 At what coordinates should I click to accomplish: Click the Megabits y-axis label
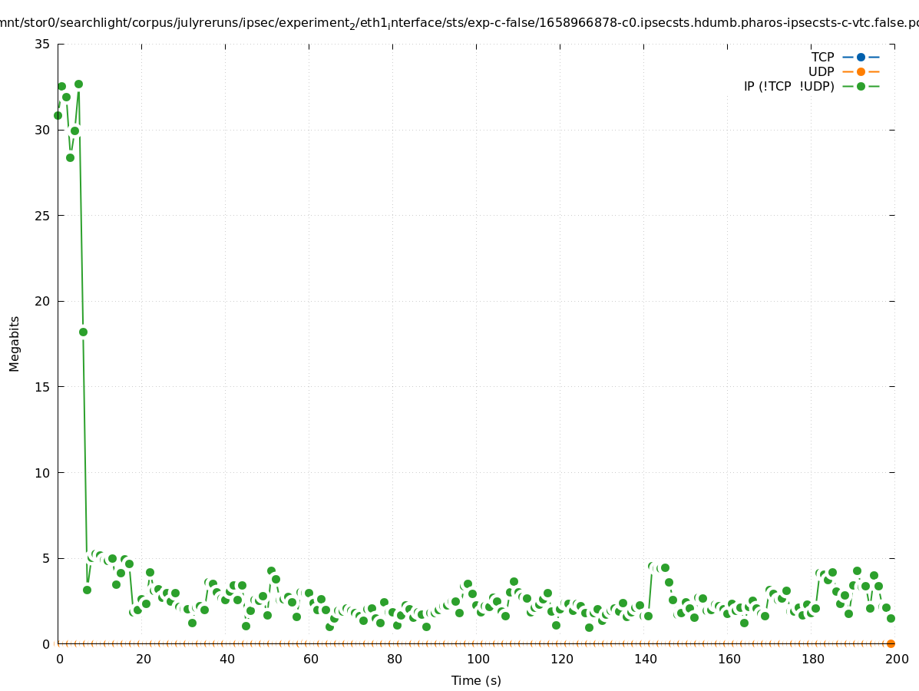[15, 343]
